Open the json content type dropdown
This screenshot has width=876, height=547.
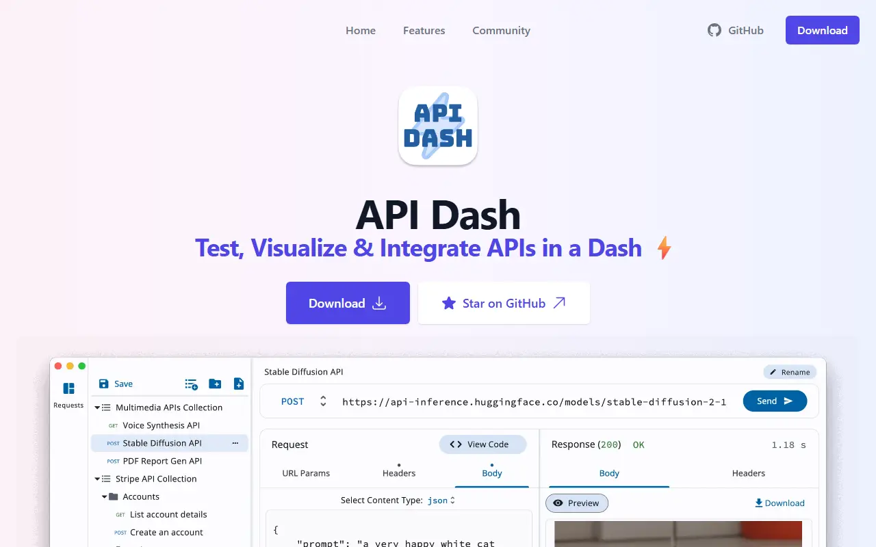[x=441, y=501]
